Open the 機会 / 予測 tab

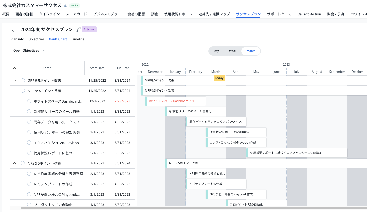coord(336,14)
